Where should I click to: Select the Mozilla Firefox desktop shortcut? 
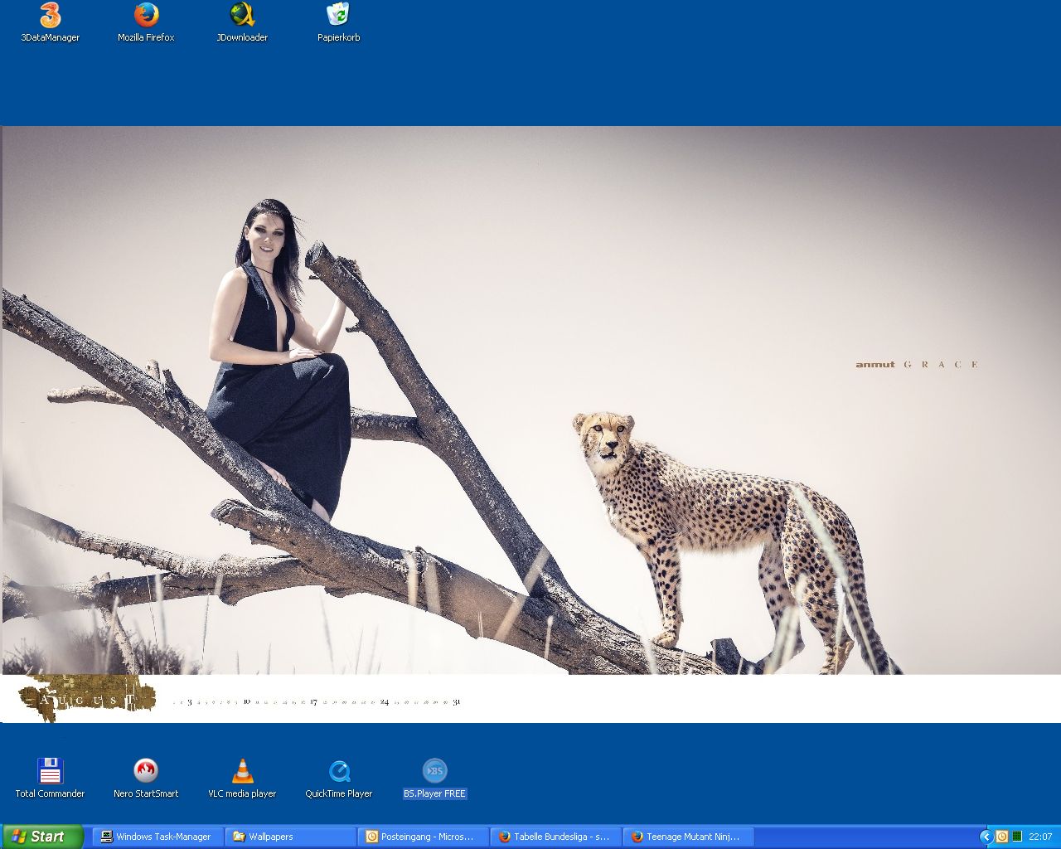point(146,16)
